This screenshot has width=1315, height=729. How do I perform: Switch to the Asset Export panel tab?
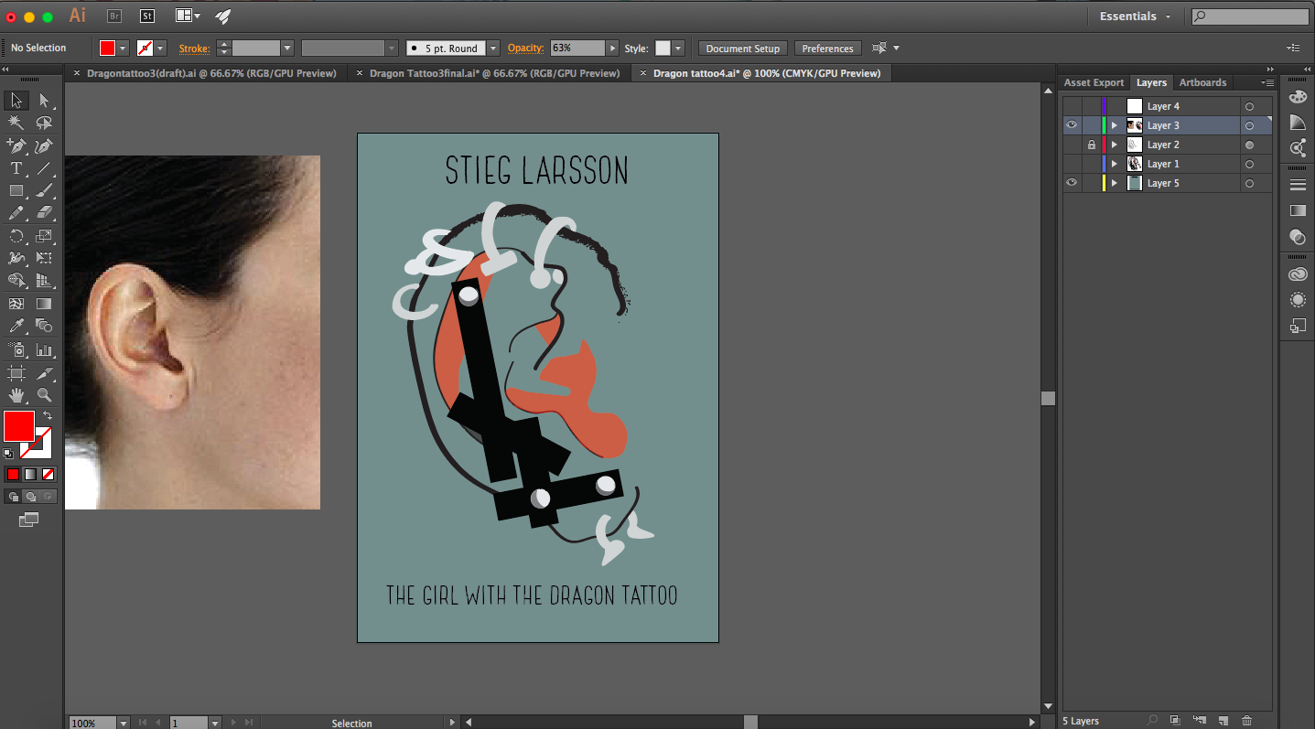click(x=1094, y=82)
